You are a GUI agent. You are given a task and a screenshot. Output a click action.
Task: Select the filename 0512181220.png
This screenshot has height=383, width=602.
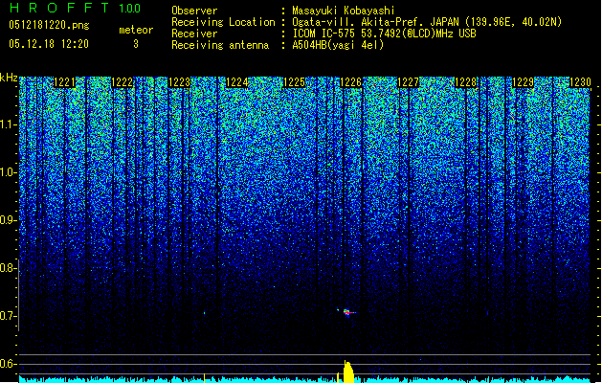pos(49,26)
